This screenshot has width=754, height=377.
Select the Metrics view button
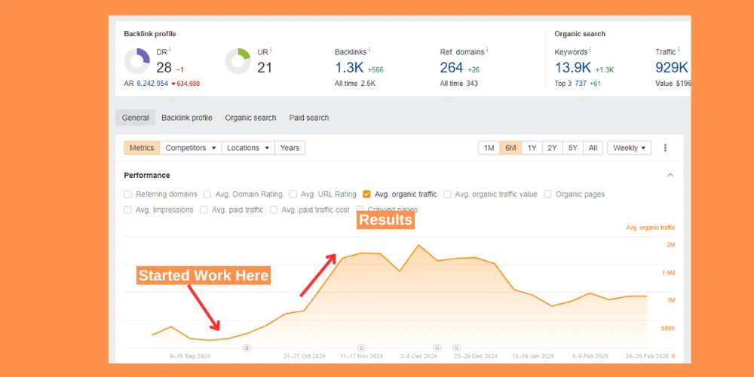142,148
